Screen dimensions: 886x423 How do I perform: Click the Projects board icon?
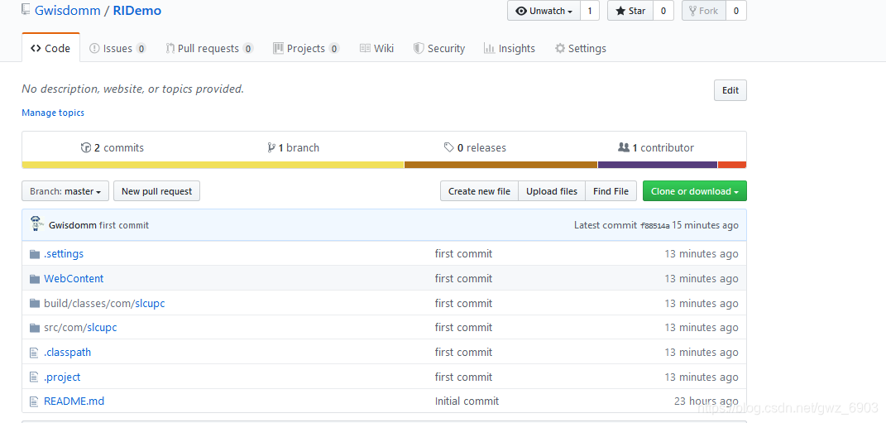pos(278,49)
